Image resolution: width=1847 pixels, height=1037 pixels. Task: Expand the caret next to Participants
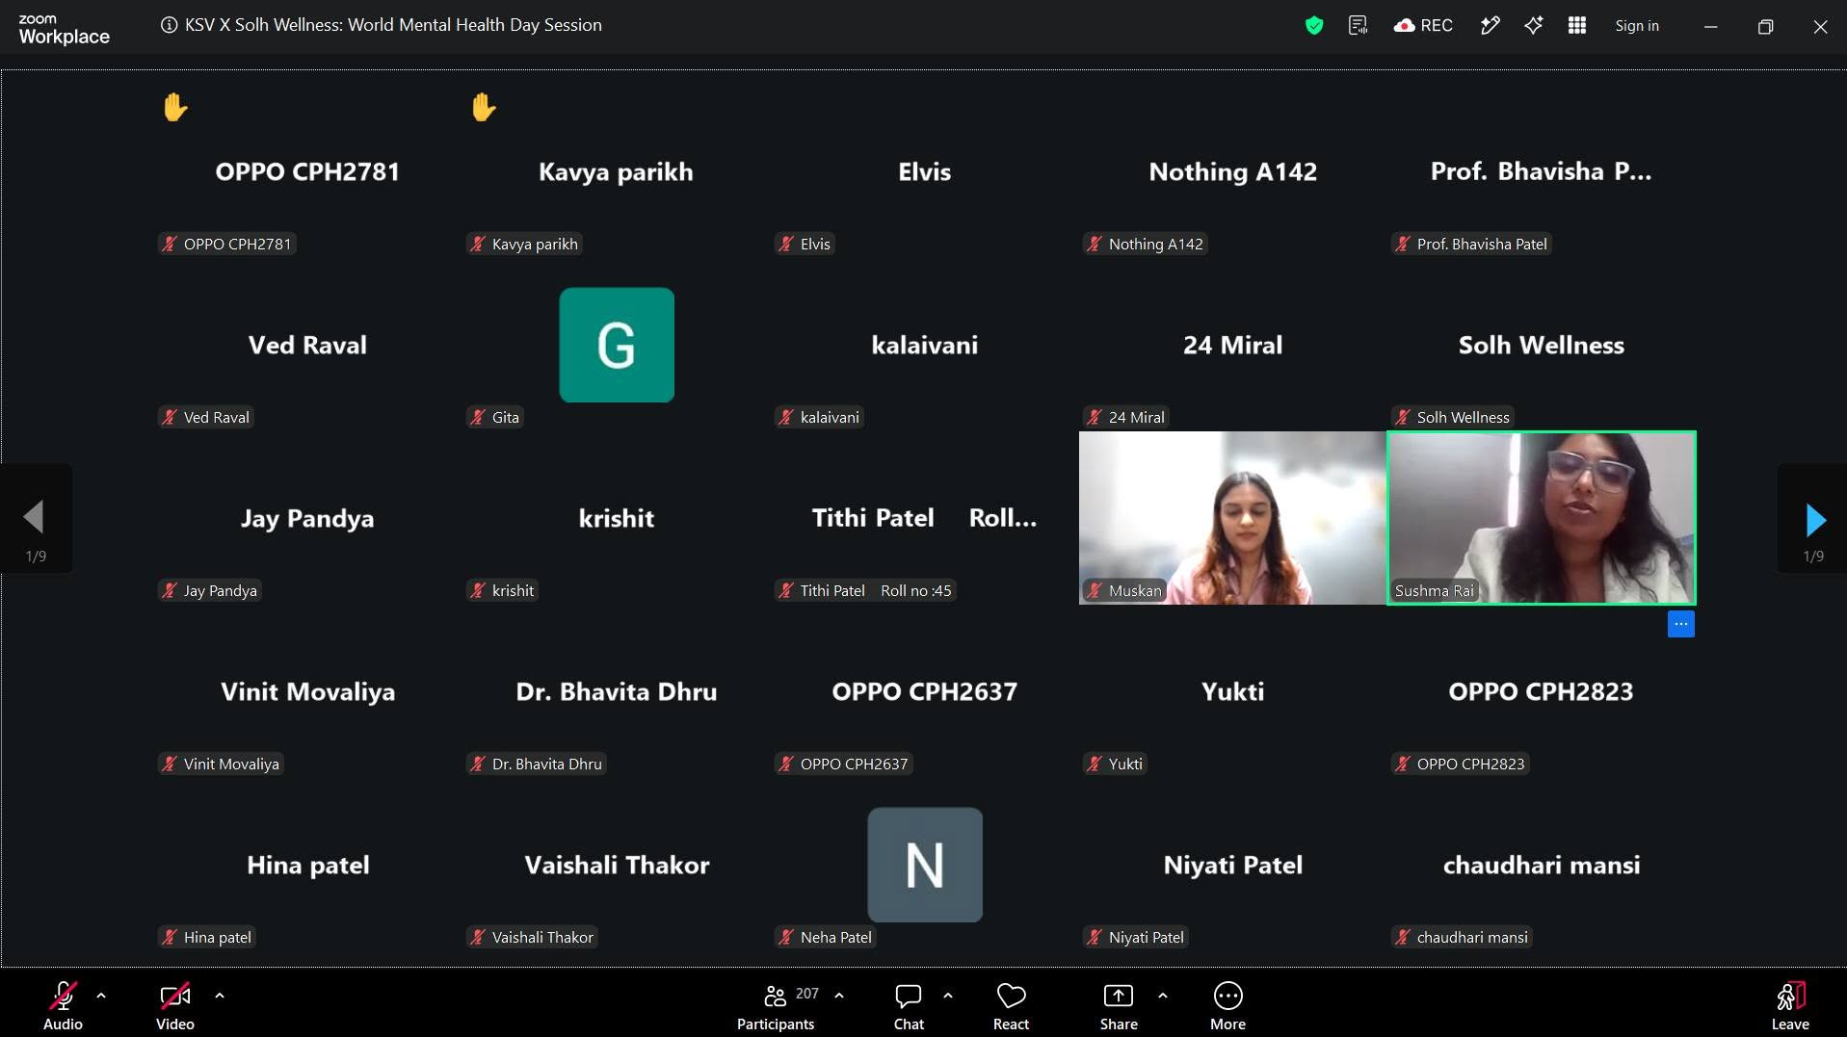[839, 996]
